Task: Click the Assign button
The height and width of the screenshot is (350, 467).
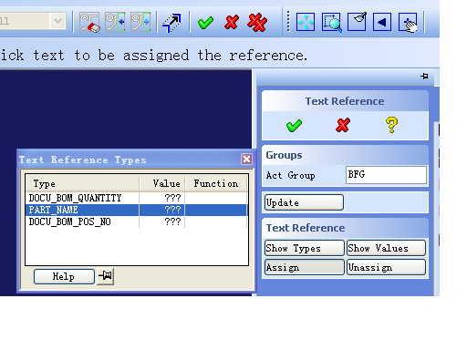Action: (x=305, y=267)
